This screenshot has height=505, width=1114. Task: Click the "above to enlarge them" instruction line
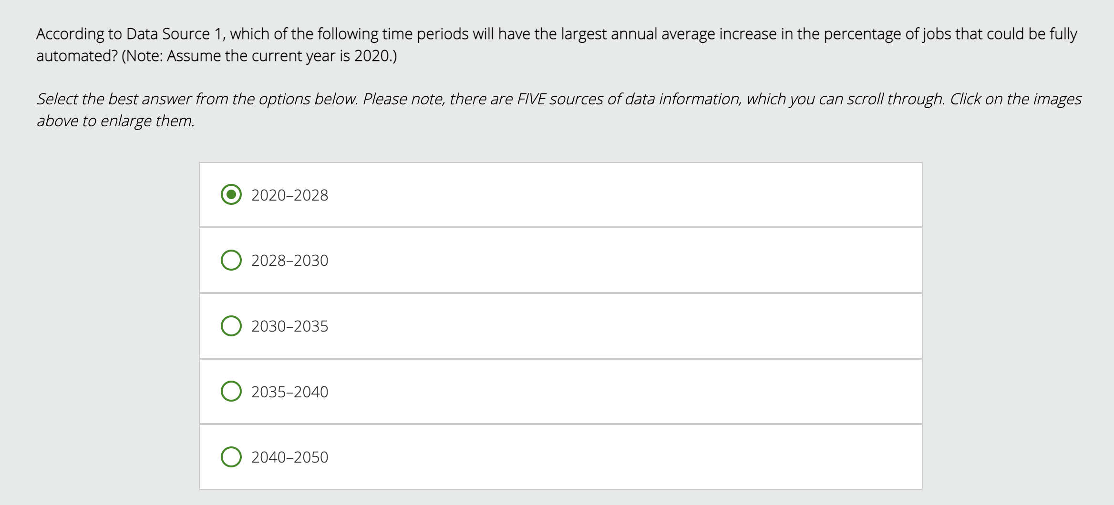click(x=116, y=121)
